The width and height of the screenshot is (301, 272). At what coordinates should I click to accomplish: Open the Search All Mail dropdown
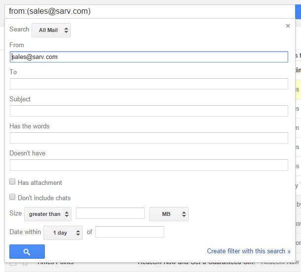point(51,30)
